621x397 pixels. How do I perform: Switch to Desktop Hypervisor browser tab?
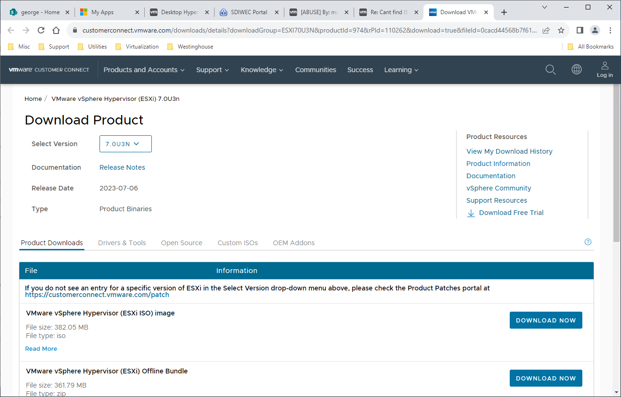pyautogui.click(x=179, y=12)
